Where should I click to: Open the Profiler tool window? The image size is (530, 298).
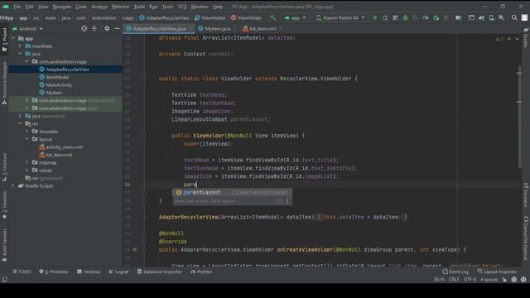201,272
